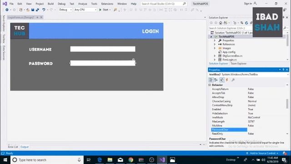291x164 pixels.
Task: Click the Home icon in Solution Explorer
Action: (221, 23)
